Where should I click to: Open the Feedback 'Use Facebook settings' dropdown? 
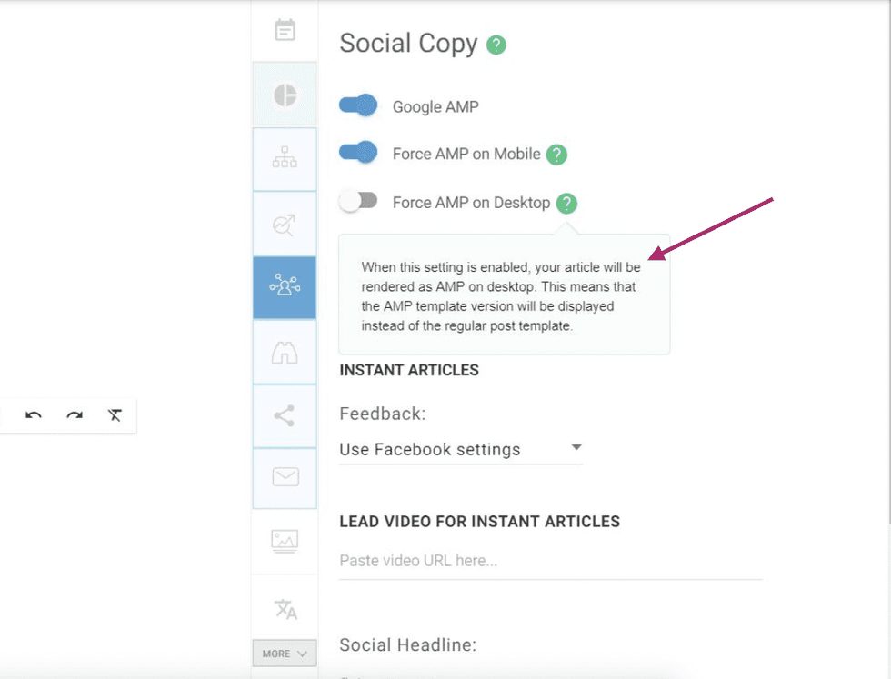coord(460,449)
